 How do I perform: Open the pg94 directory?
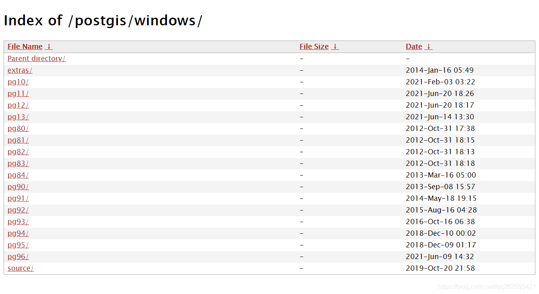[18, 233]
